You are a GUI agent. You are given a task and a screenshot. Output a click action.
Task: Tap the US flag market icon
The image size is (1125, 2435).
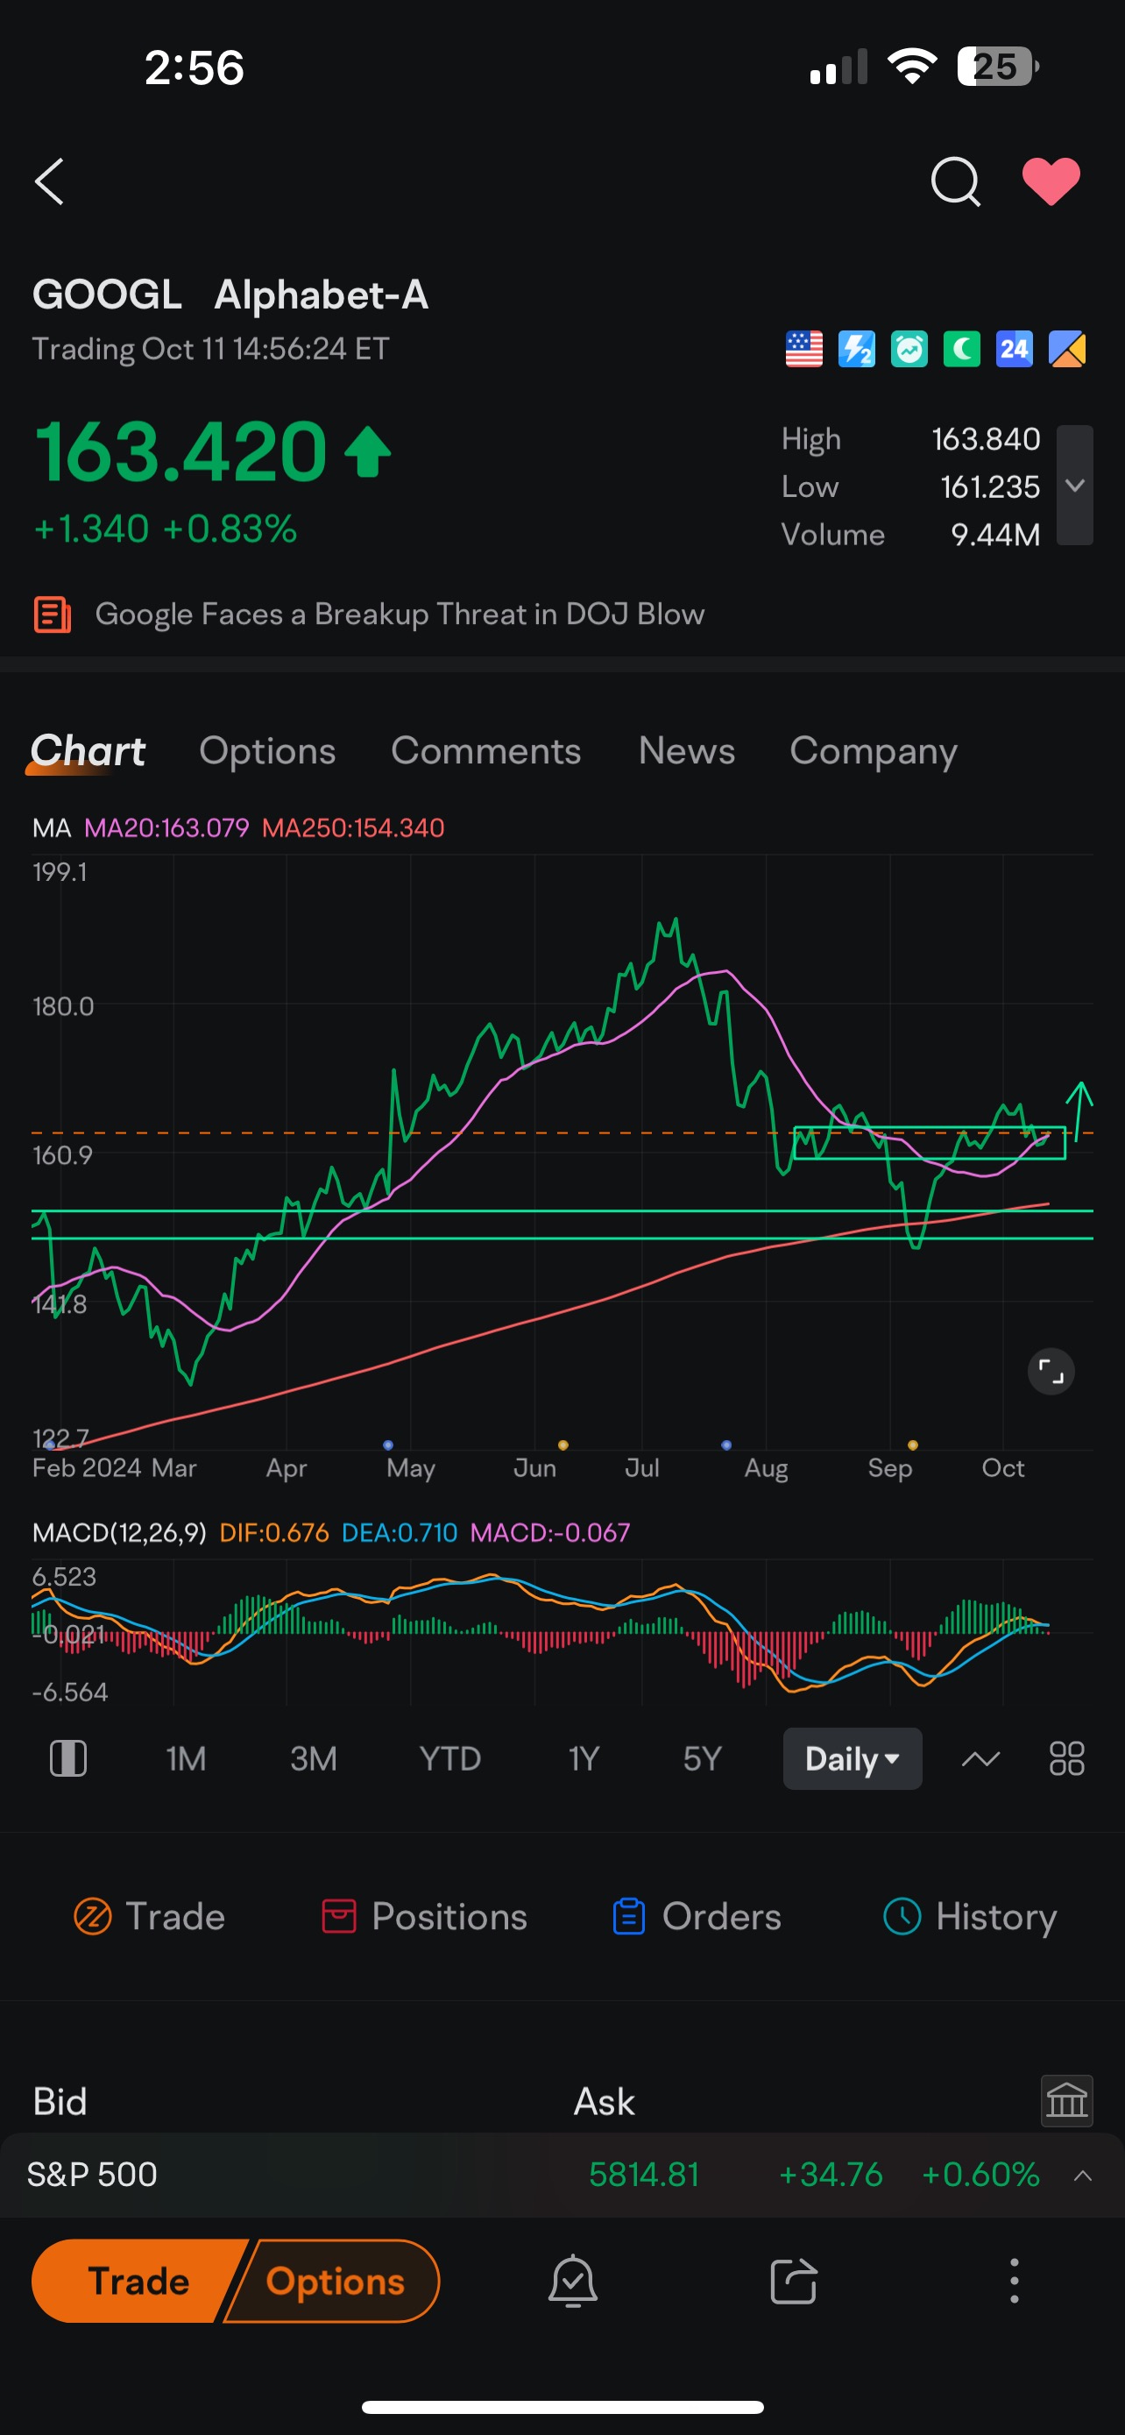[x=803, y=350]
